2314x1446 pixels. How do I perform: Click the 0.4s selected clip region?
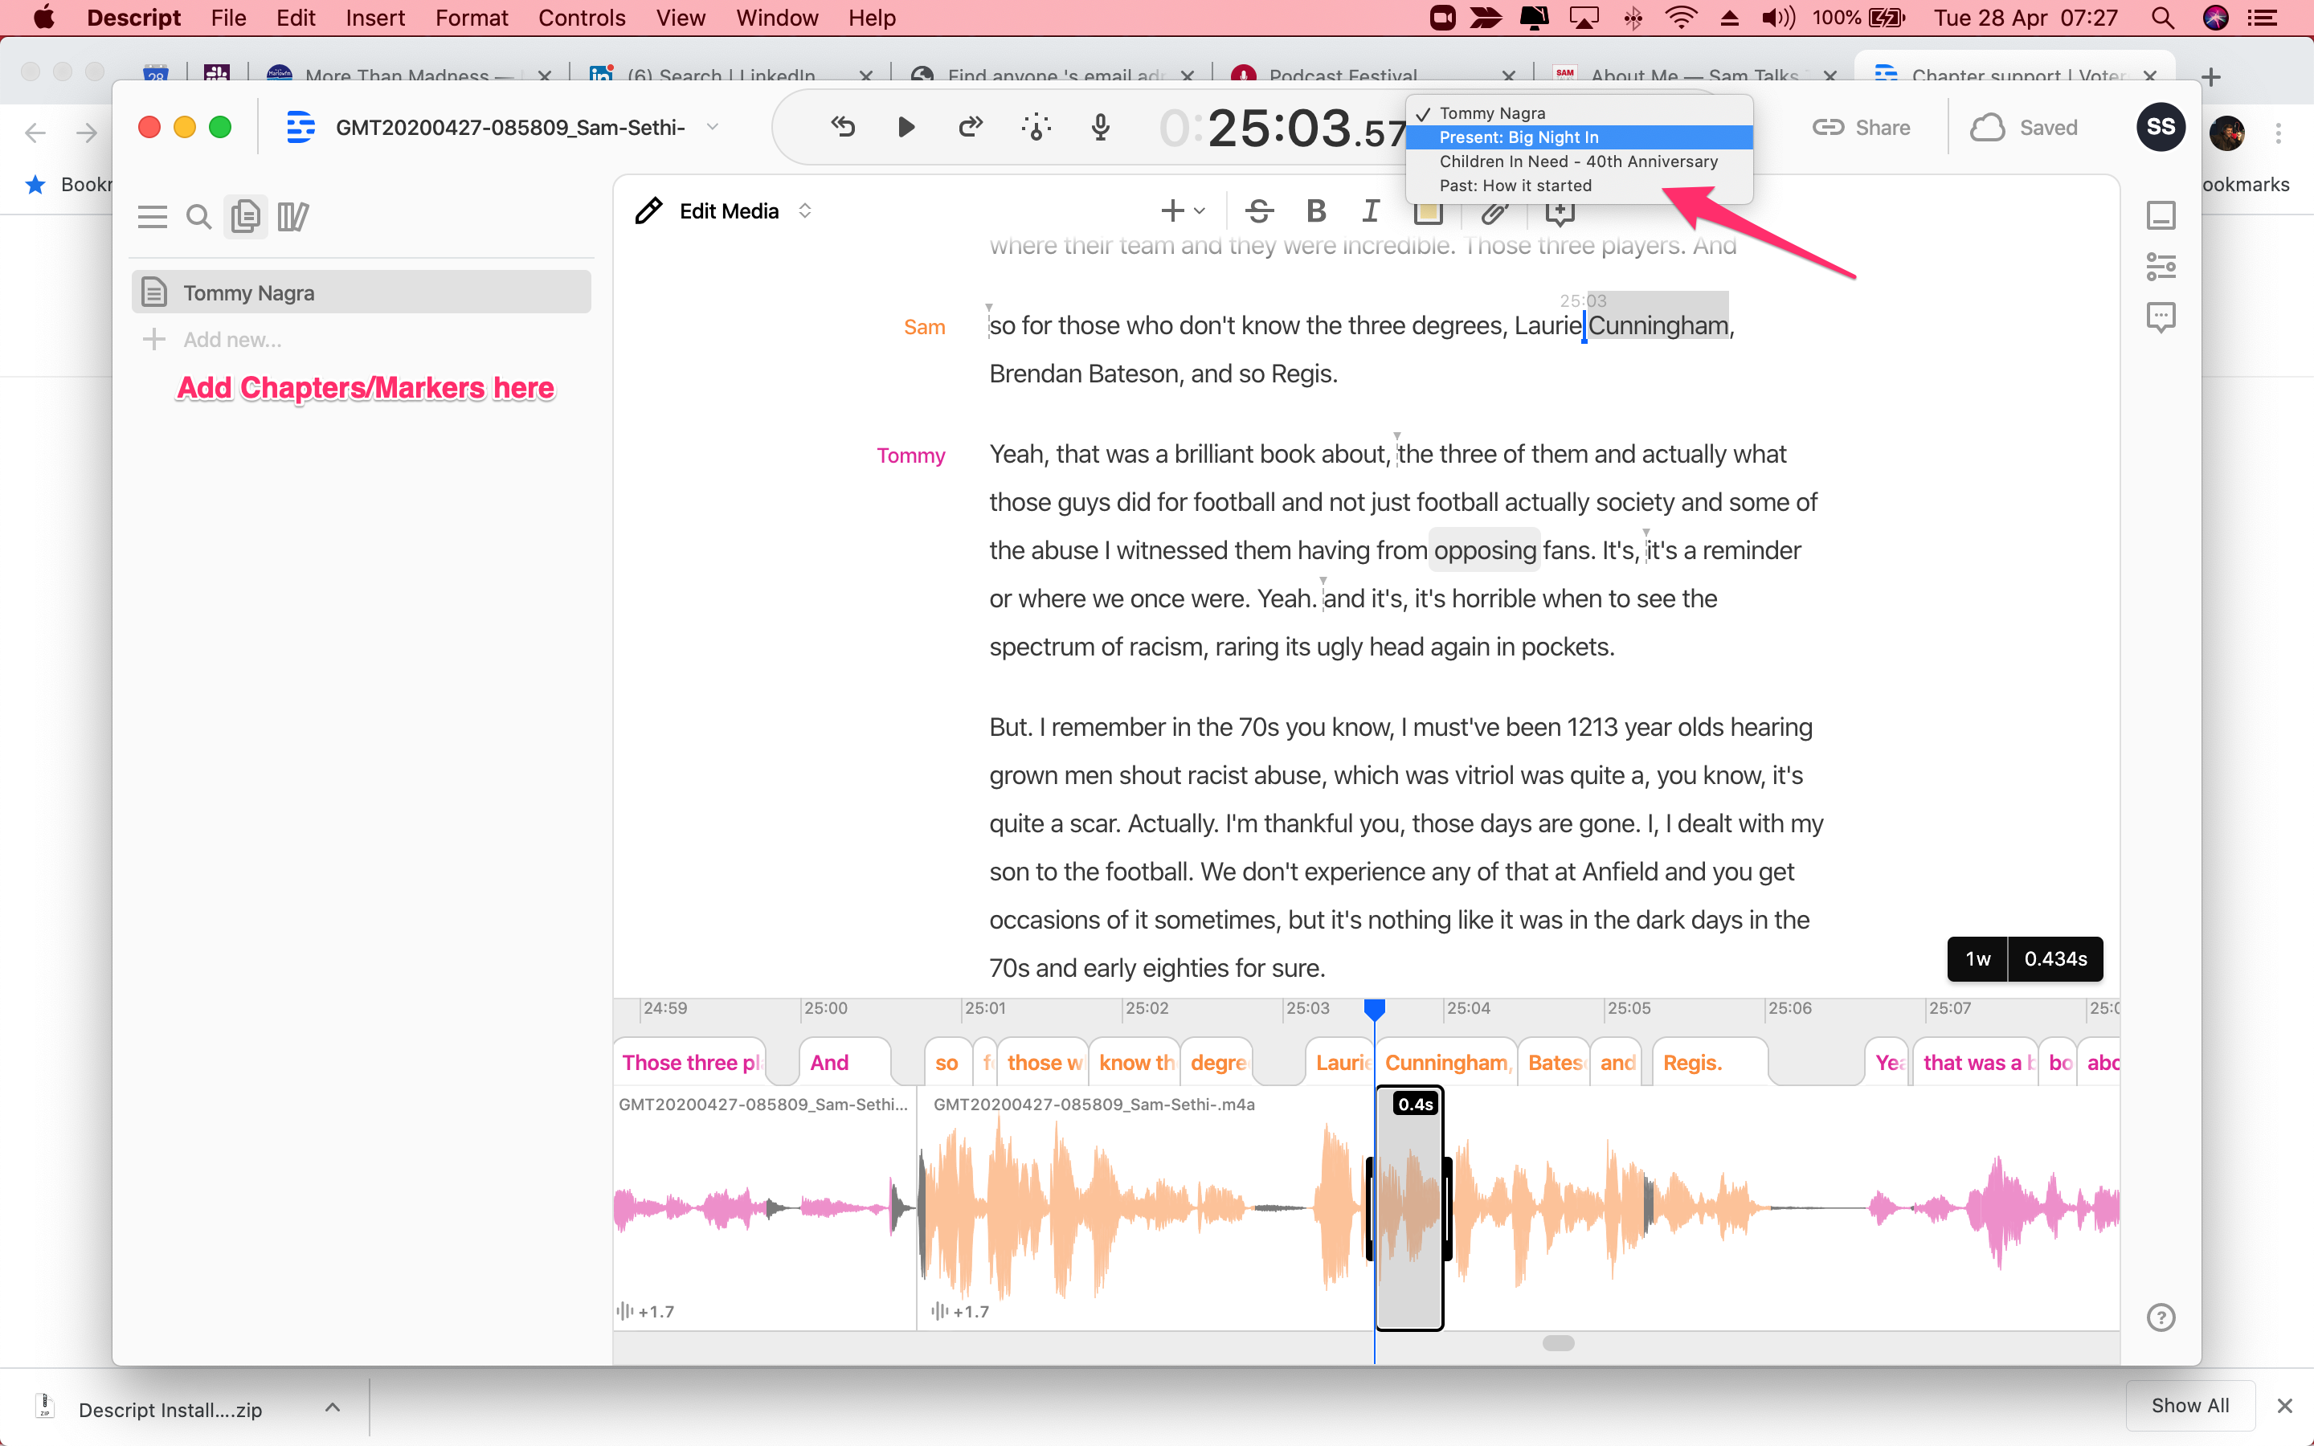point(1409,1210)
